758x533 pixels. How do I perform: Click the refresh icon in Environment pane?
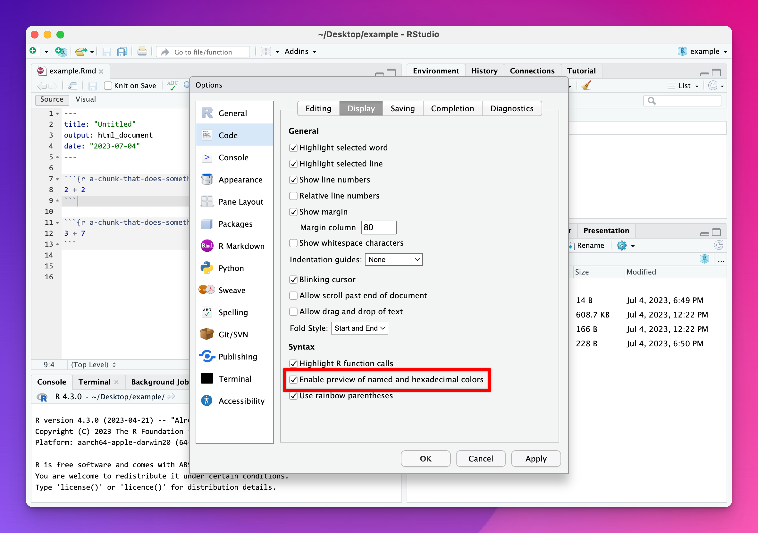713,86
